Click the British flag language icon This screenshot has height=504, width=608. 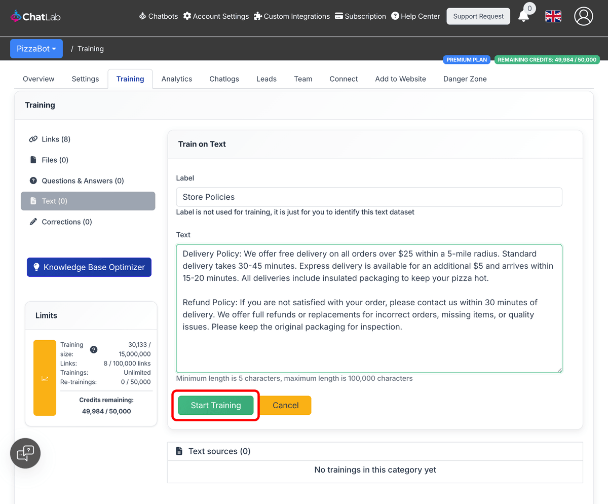pos(553,16)
